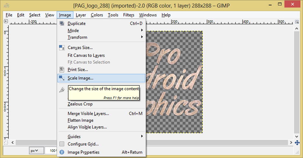
Task: Open the Colors menu
Action: [97, 15]
